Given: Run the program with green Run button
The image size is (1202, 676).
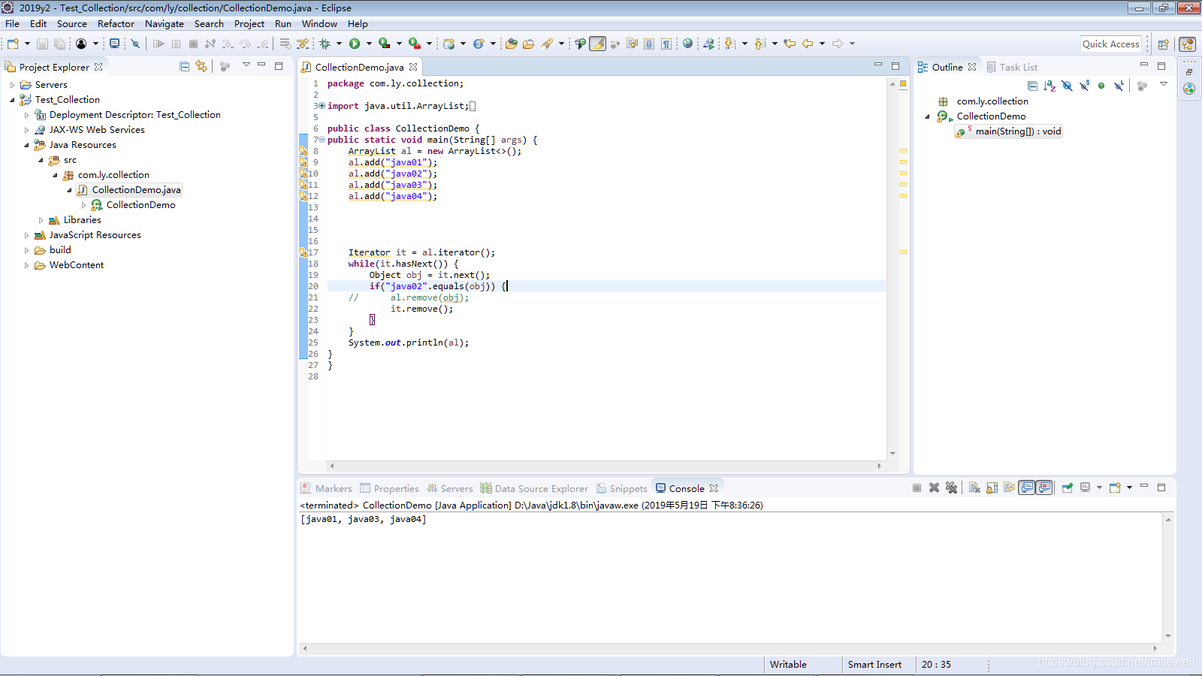Looking at the screenshot, I should 355,44.
